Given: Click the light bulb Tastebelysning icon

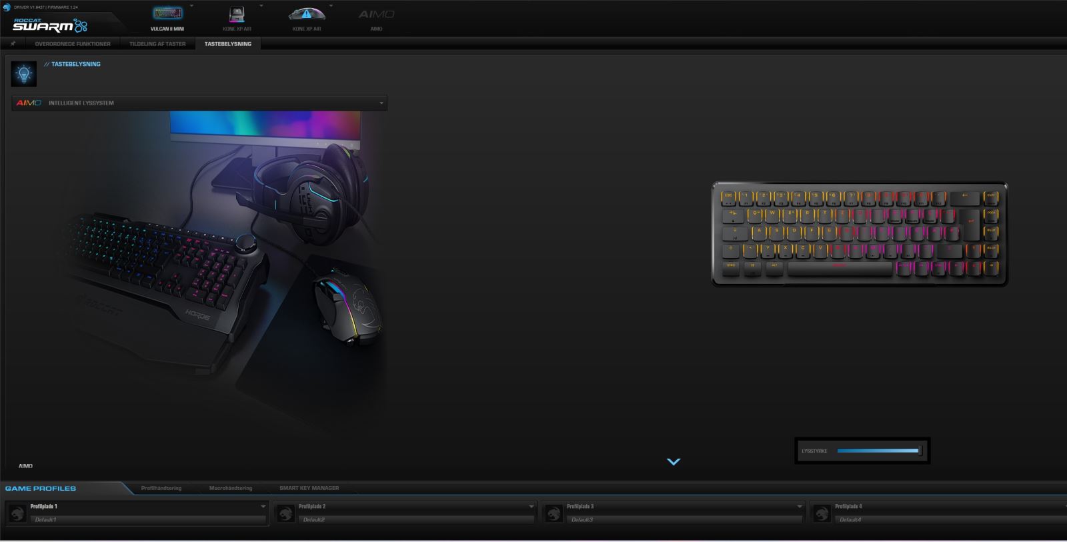Looking at the screenshot, I should click(24, 73).
